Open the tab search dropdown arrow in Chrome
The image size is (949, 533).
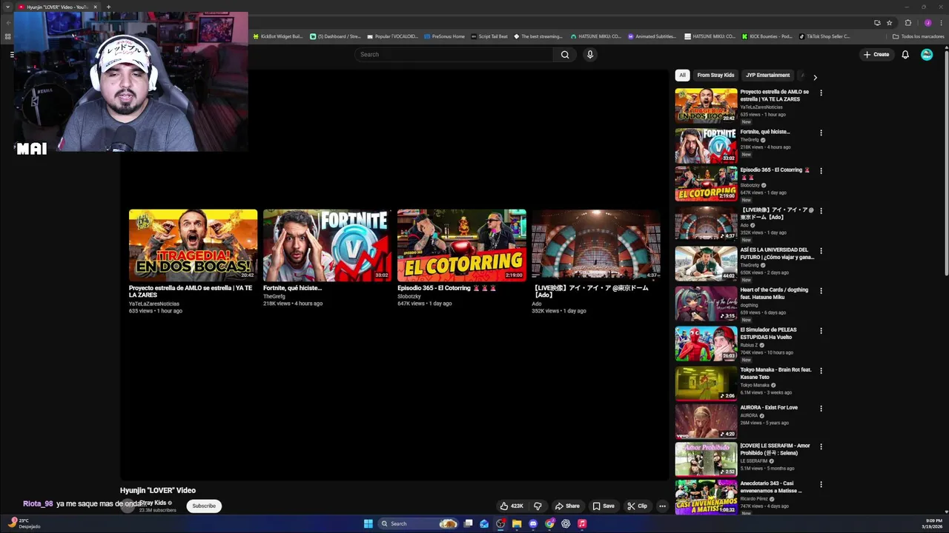click(8, 7)
